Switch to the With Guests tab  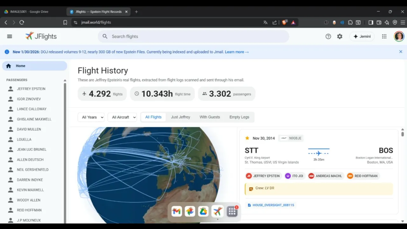[210, 117]
